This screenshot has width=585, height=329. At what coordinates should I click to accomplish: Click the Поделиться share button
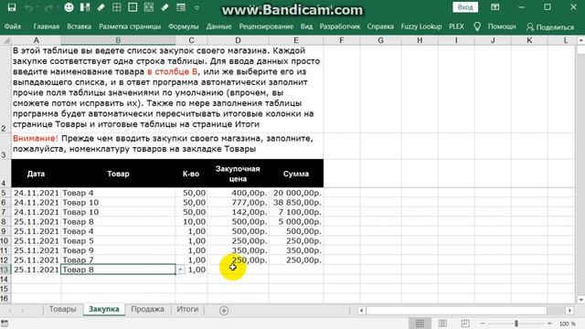point(550,27)
